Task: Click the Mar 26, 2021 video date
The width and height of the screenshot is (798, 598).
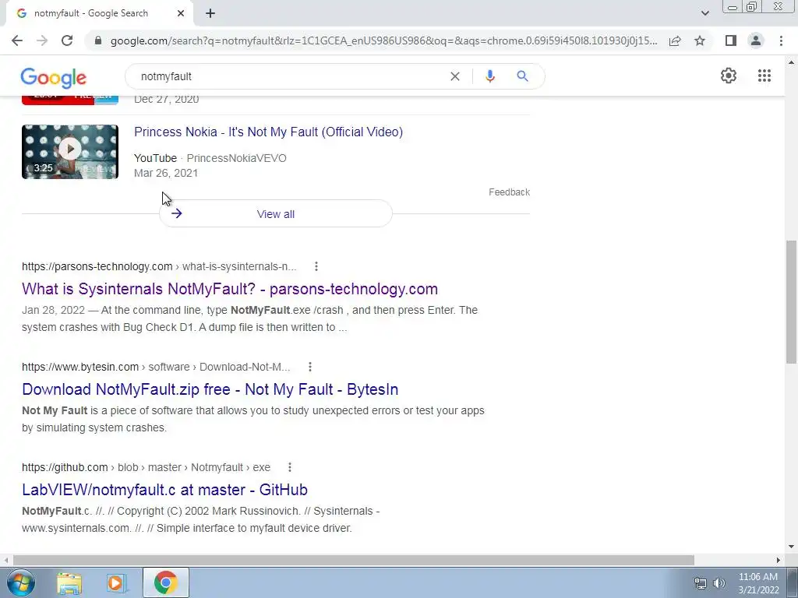Action: [166, 173]
